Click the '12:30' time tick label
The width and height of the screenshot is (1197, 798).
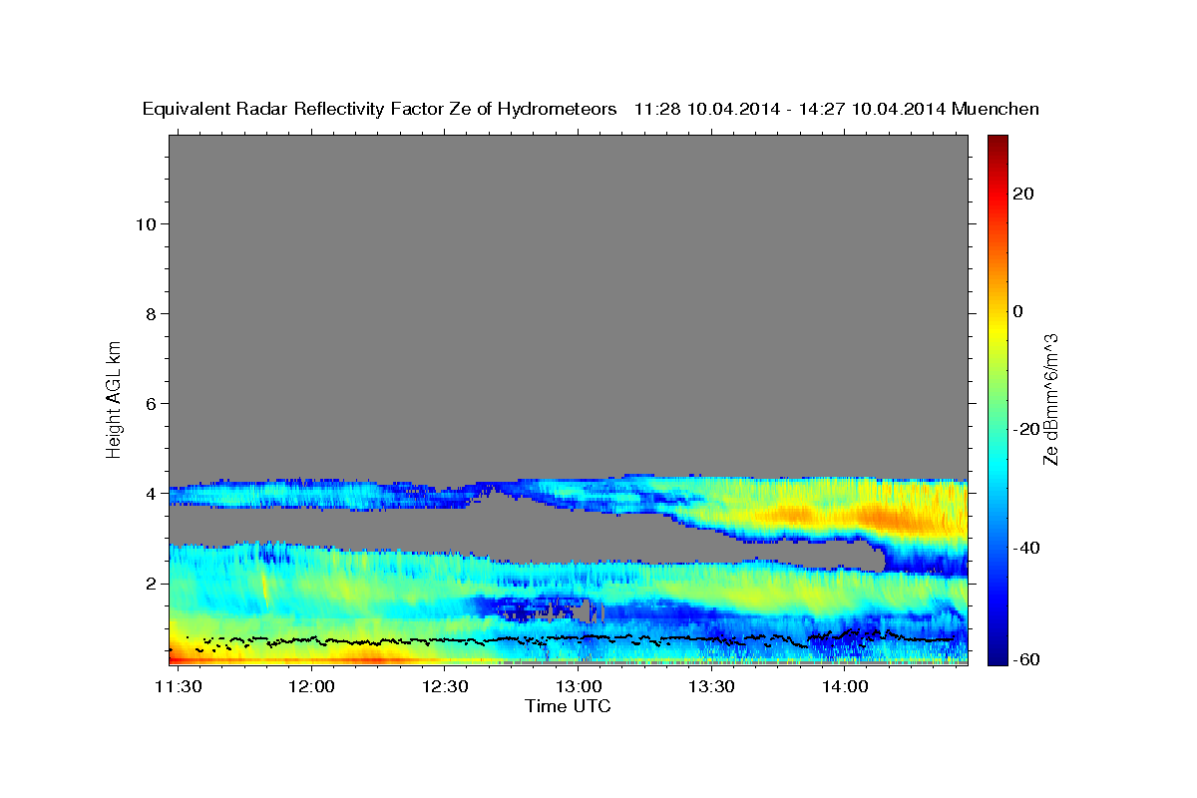pos(445,687)
